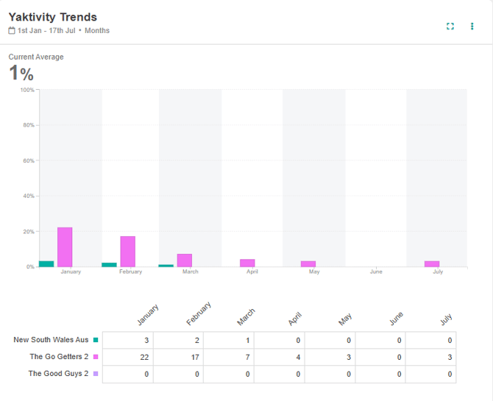Screen dimensions: 493x401
Task: Click the January pink bar in chart
Action: pos(65,247)
